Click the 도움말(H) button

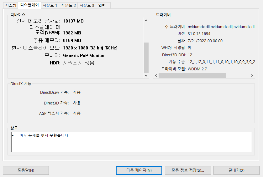[x=26, y=170]
